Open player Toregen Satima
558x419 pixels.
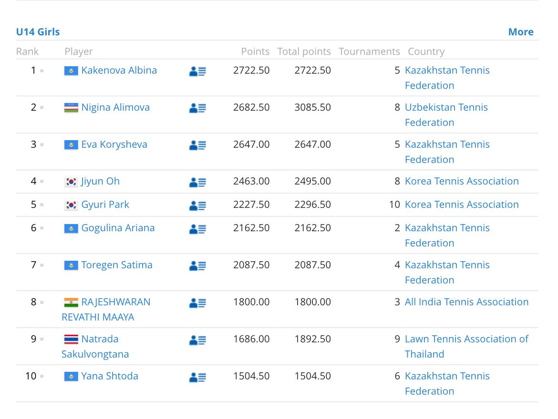(x=117, y=265)
